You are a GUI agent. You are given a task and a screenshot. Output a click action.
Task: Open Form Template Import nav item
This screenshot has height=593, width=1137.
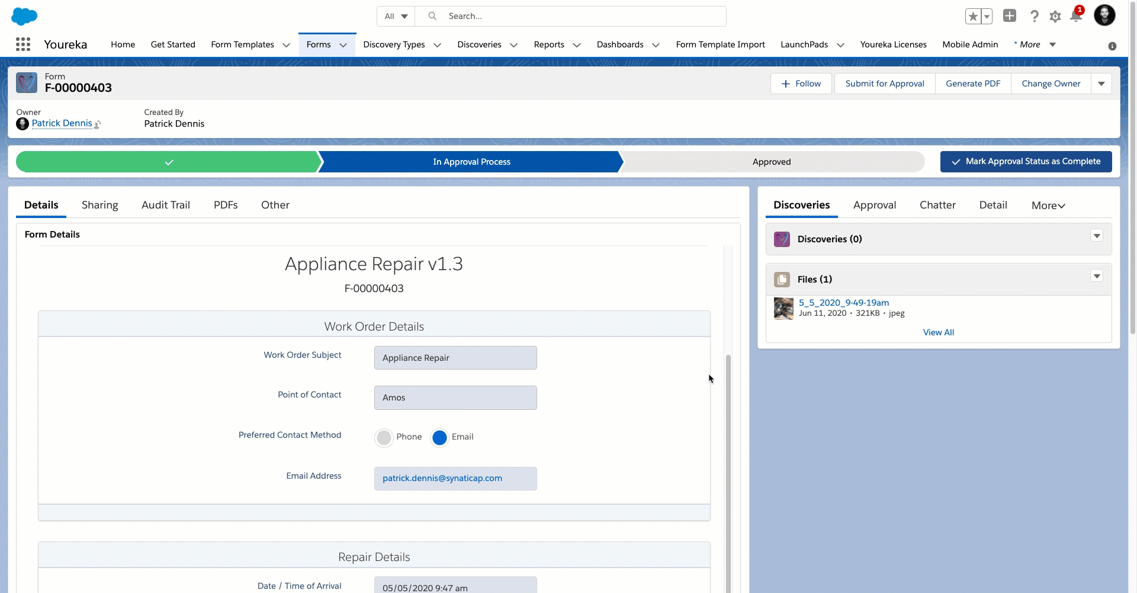pos(720,44)
